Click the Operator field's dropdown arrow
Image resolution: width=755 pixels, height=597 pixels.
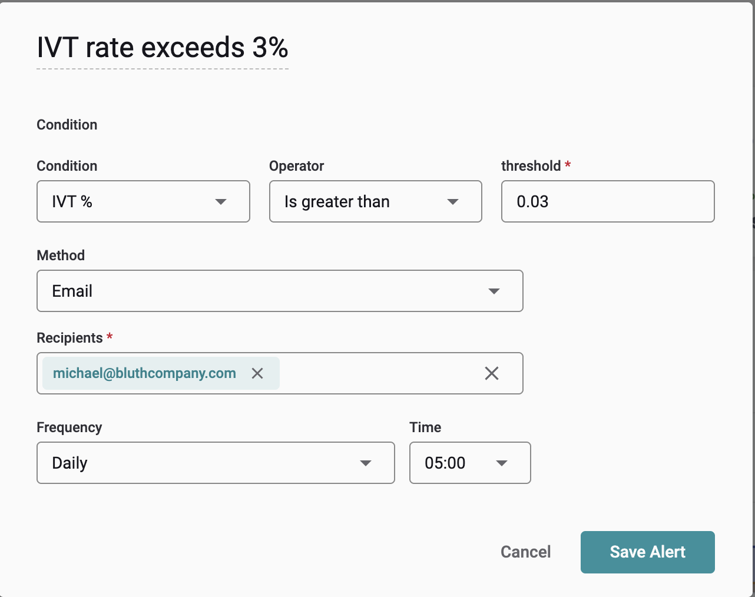pyautogui.click(x=453, y=202)
